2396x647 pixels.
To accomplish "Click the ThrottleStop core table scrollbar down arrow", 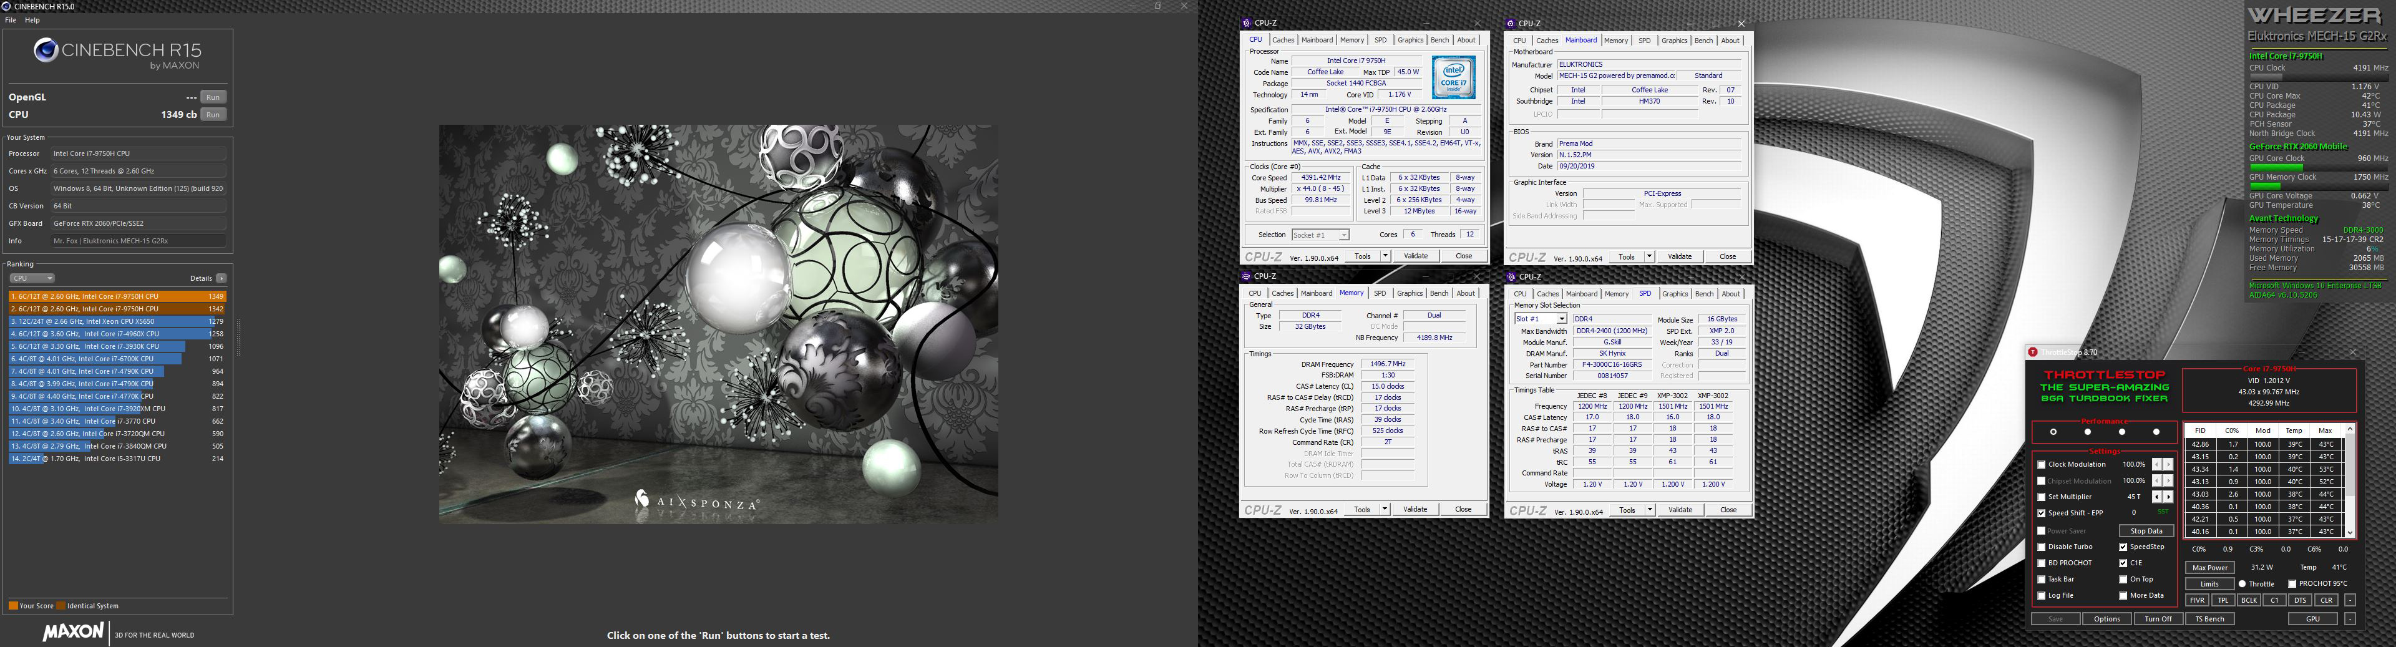I will (x=2349, y=533).
